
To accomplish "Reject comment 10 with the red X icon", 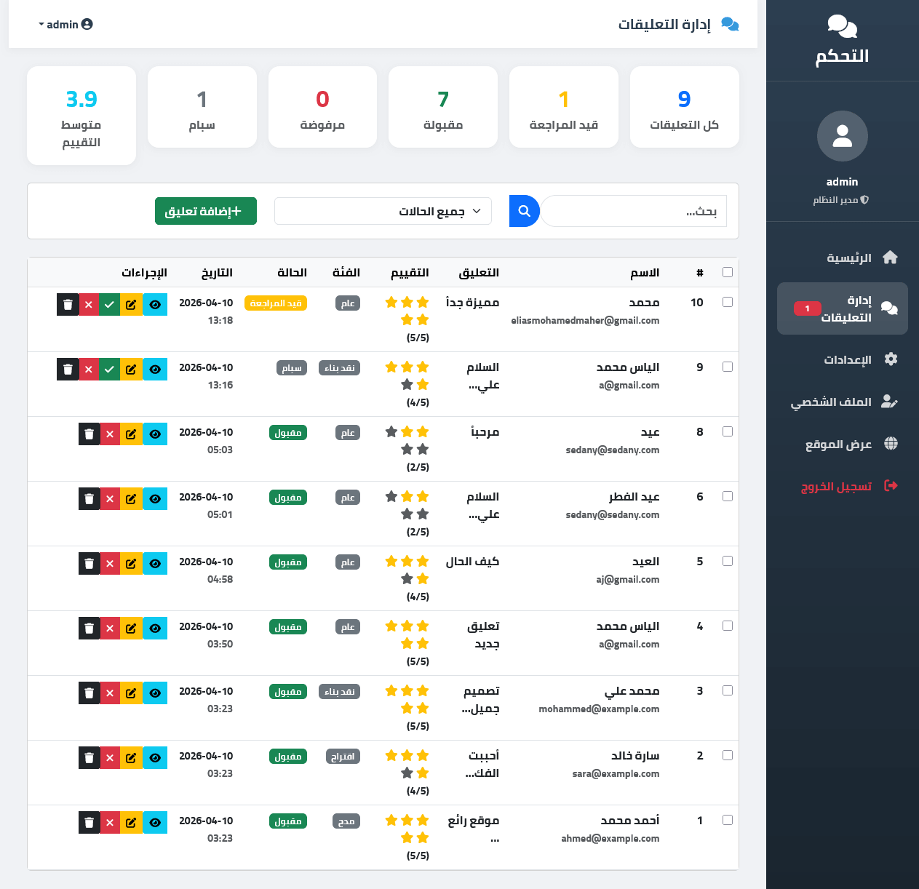I will pyautogui.click(x=89, y=305).
